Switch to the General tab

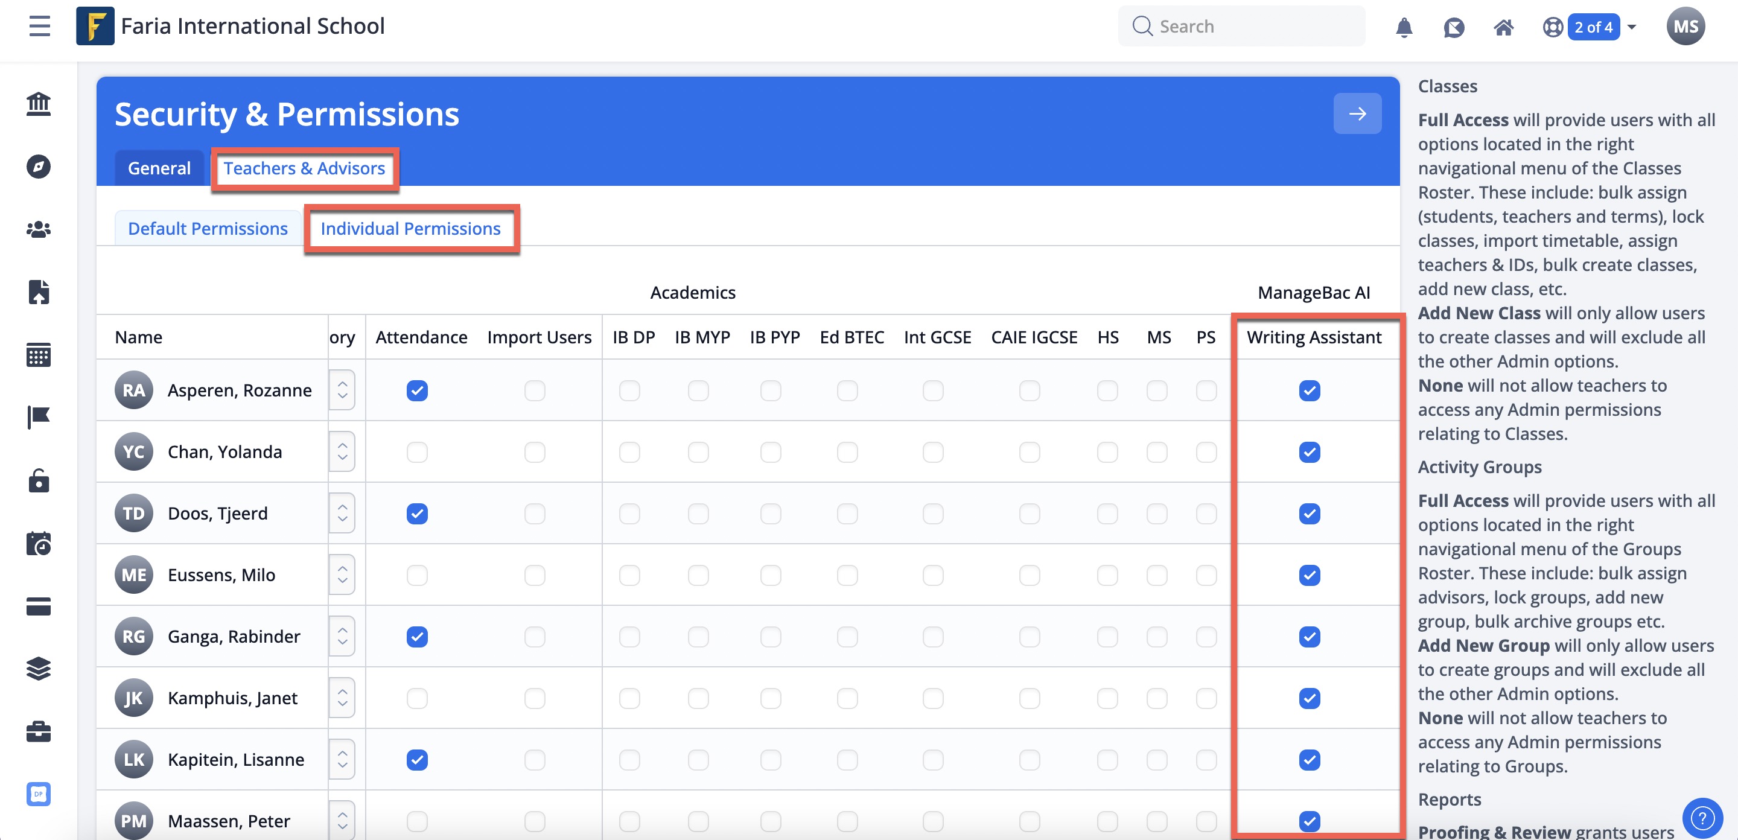159,168
